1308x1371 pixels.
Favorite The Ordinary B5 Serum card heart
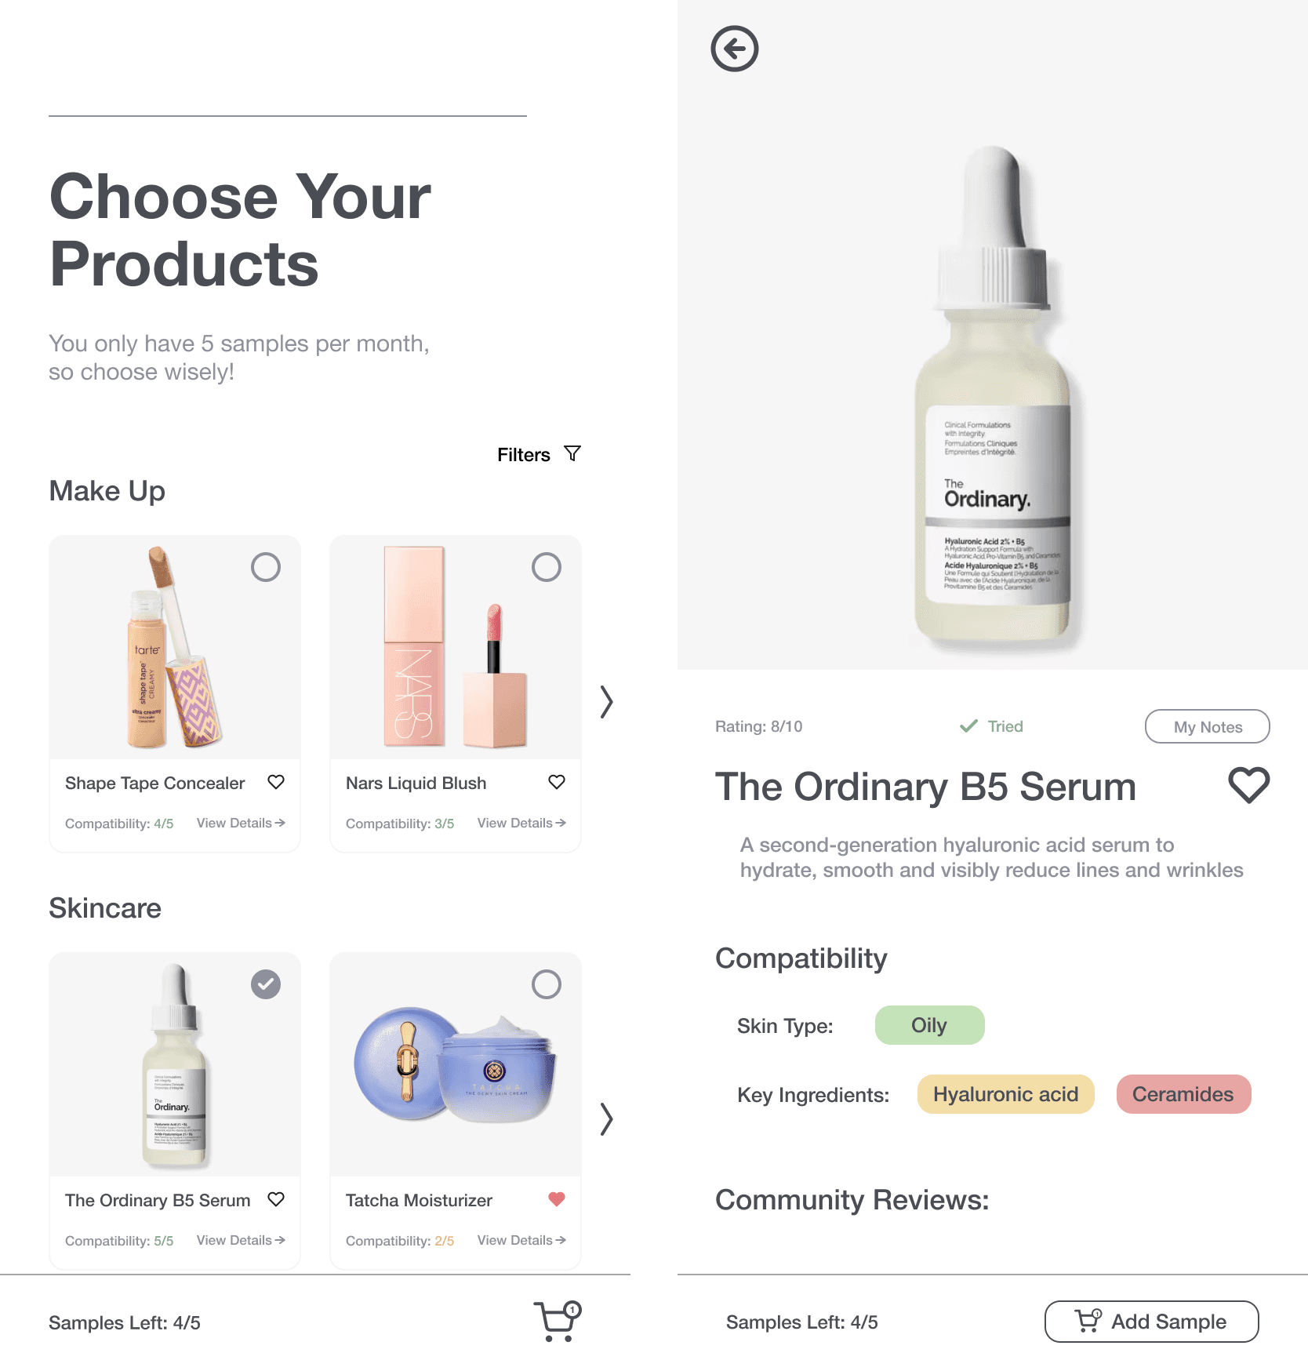276,1199
